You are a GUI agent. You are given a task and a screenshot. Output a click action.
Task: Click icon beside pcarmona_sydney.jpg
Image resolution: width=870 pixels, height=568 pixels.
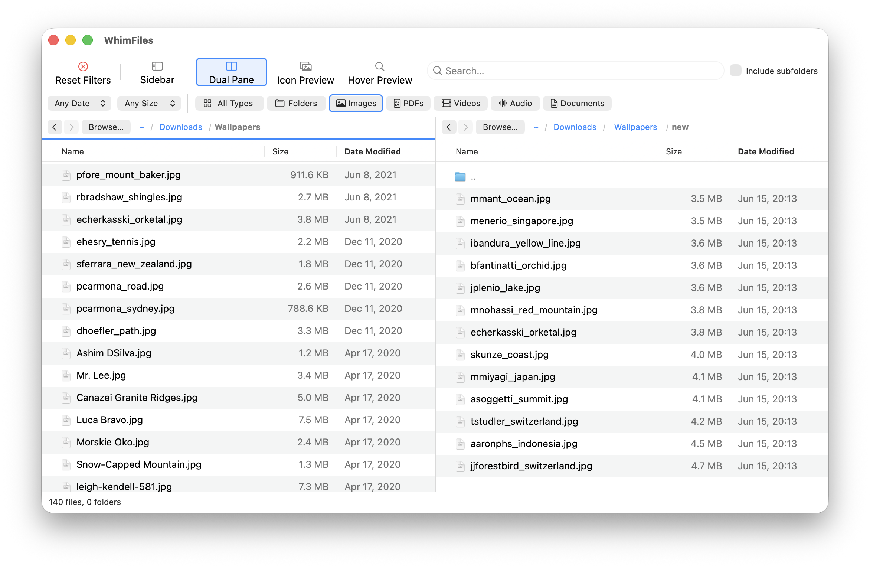pos(66,309)
